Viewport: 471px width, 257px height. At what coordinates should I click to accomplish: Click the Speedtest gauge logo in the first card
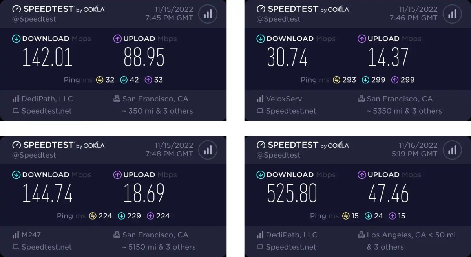point(16,9)
